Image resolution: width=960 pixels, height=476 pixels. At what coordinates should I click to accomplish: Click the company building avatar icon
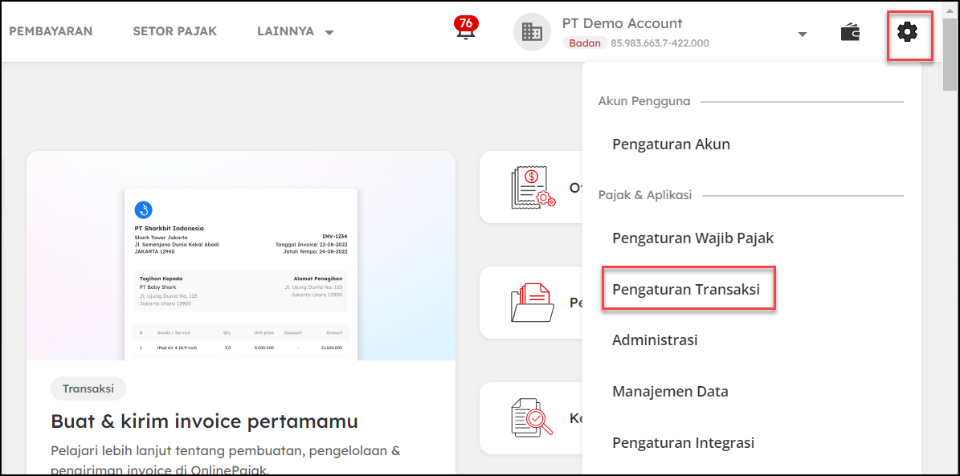click(x=532, y=32)
